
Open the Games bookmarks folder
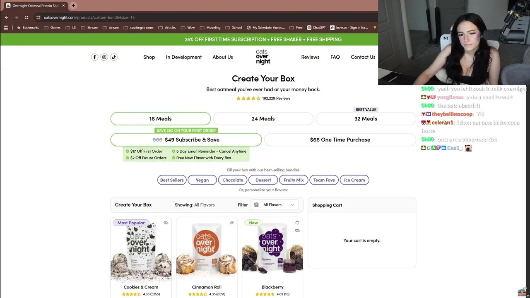tap(52, 28)
